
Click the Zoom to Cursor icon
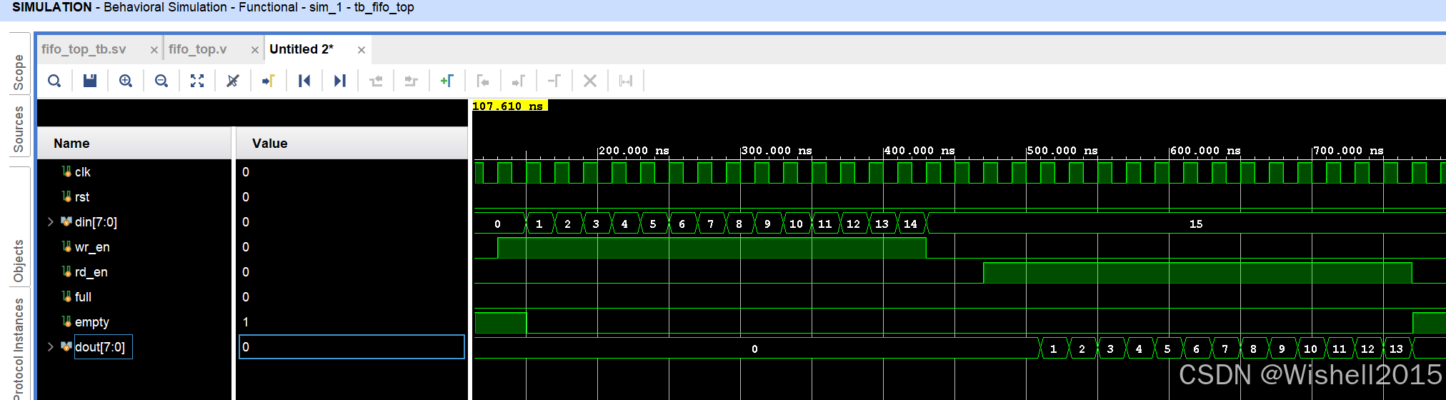point(233,81)
